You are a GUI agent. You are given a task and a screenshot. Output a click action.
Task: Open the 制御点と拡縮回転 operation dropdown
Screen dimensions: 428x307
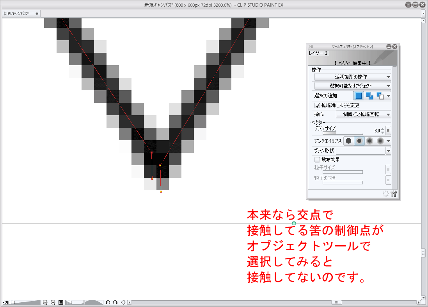(363, 114)
